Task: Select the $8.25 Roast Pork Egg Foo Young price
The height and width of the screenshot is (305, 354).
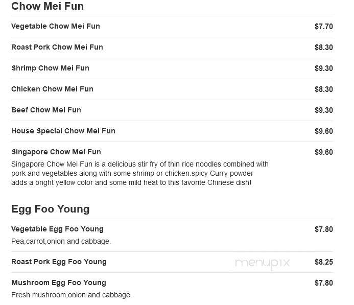Action: pyautogui.click(x=324, y=262)
